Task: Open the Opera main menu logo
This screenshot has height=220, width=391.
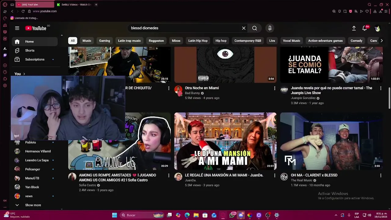Action: tap(5, 5)
